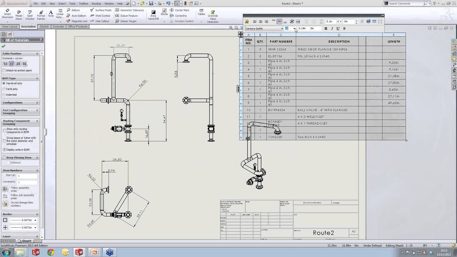Click Follow assembly order button
This screenshot has width=457, height=257.
point(5,189)
